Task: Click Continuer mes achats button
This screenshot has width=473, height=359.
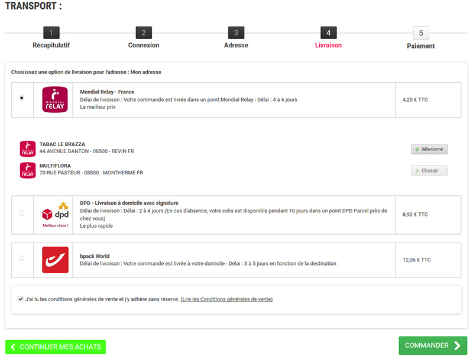Action: click(x=55, y=347)
